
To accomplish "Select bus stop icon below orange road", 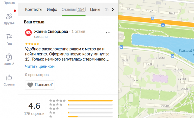I will coord(163,25).
